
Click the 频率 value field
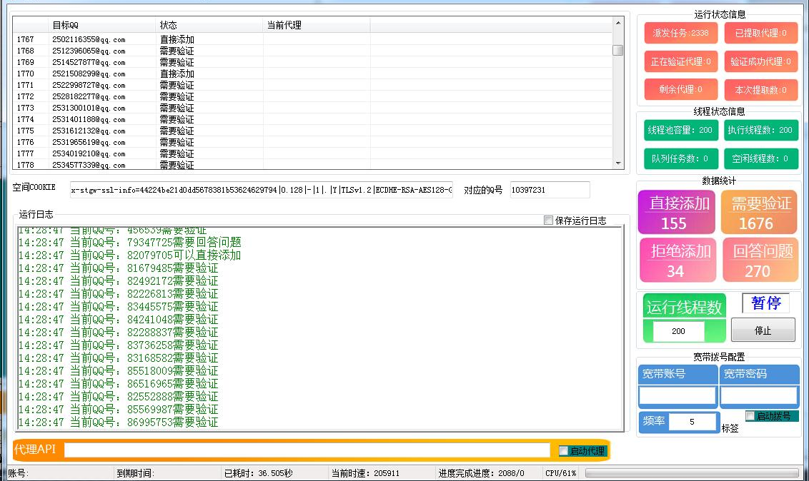coord(693,422)
